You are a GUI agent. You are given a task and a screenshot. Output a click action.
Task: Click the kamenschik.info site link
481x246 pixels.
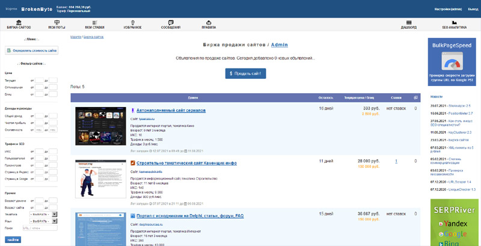coord(151,172)
